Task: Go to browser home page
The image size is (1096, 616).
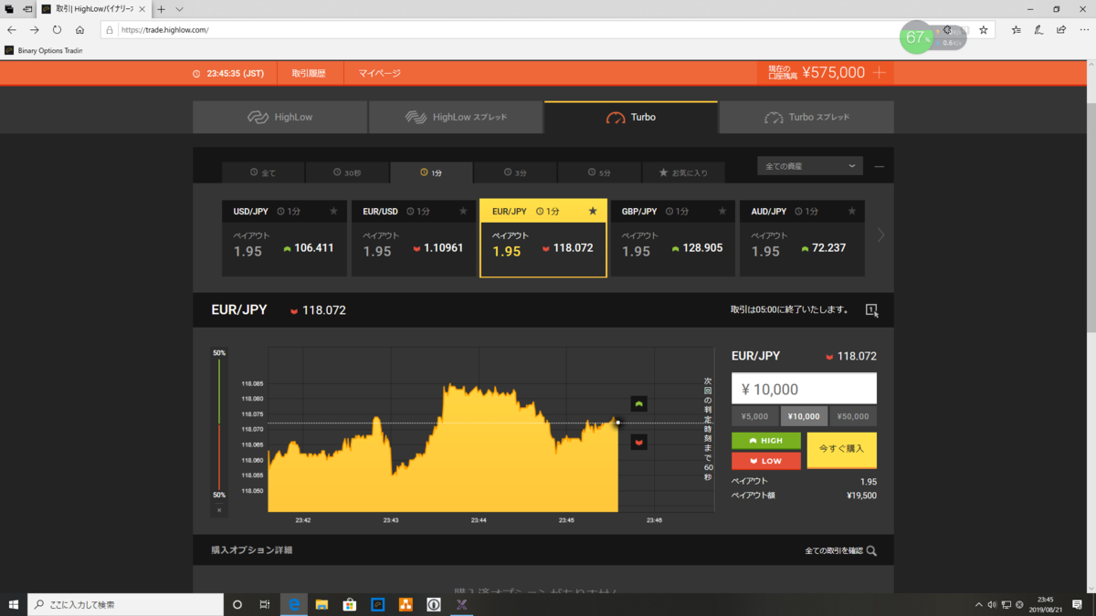Action: pos(79,30)
